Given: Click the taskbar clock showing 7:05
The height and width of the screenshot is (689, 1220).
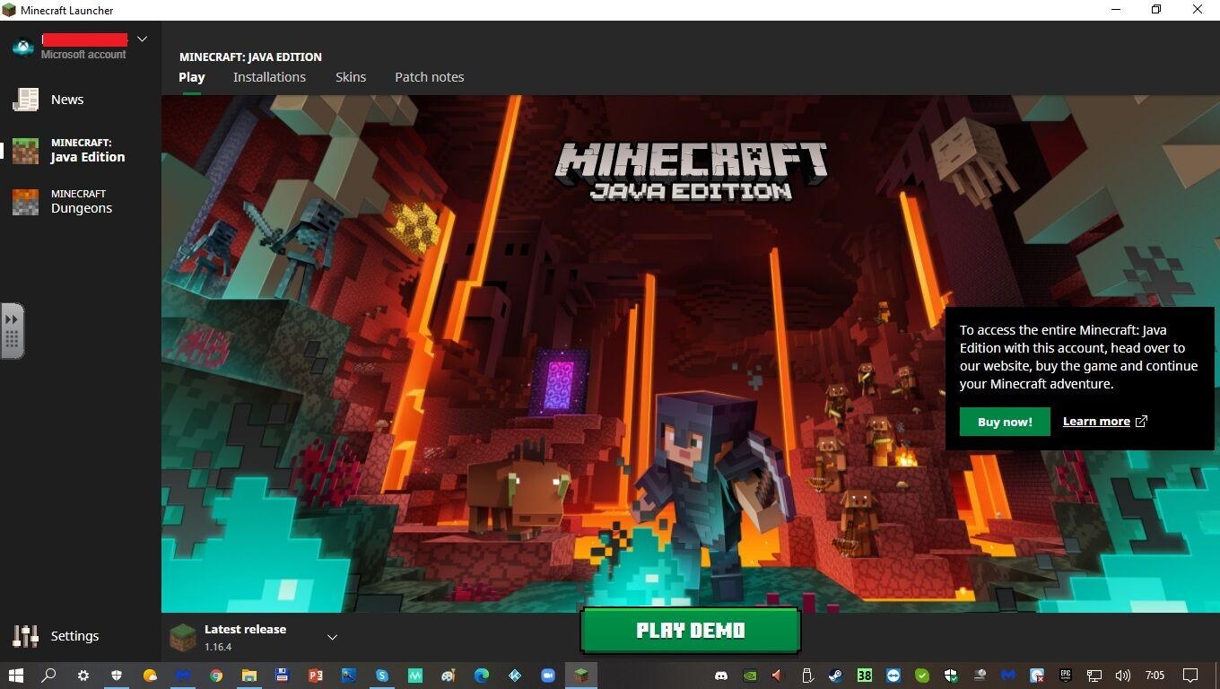Looking at the screenshot, I should (1155, 676).
